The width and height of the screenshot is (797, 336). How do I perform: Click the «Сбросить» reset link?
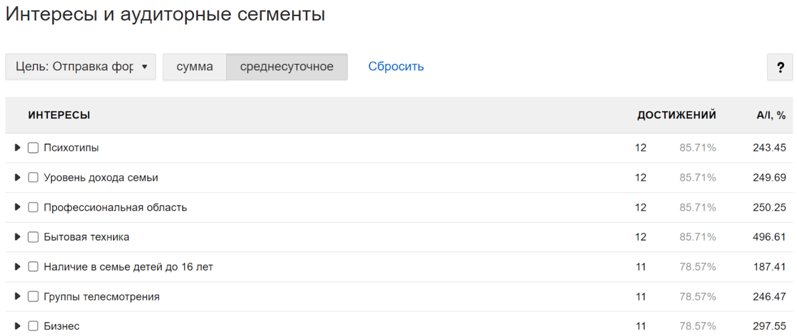point(396,66)
